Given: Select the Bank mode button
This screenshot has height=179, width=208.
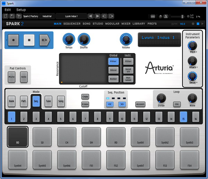Looking at the screenshot, I should click(x=11, y=101).
